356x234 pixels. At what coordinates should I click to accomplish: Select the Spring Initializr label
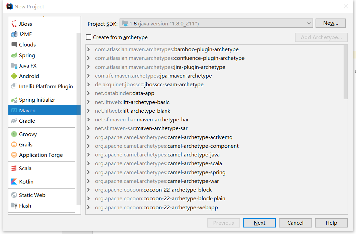(x=37, y=100)
